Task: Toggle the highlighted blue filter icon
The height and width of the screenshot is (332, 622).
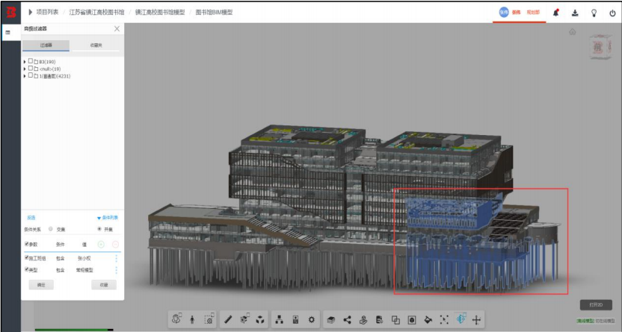Action: tap(461, 319)
